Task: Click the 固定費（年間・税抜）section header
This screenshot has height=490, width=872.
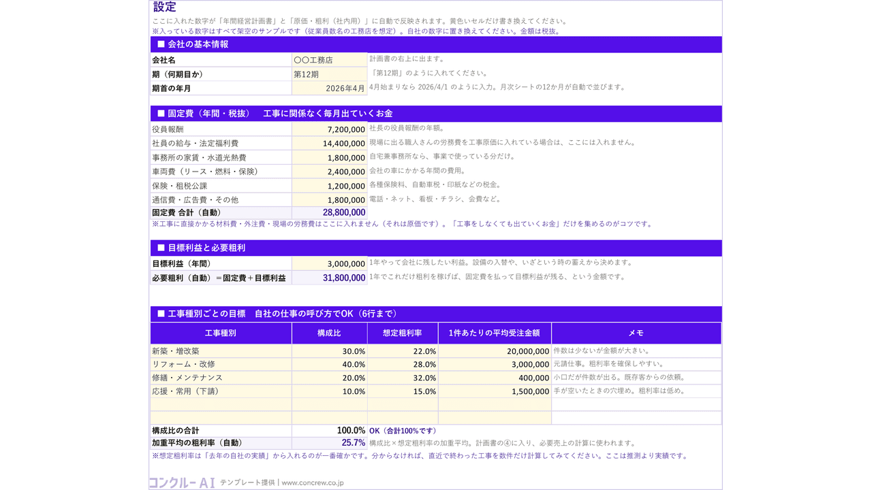Action: pos(436,114)
